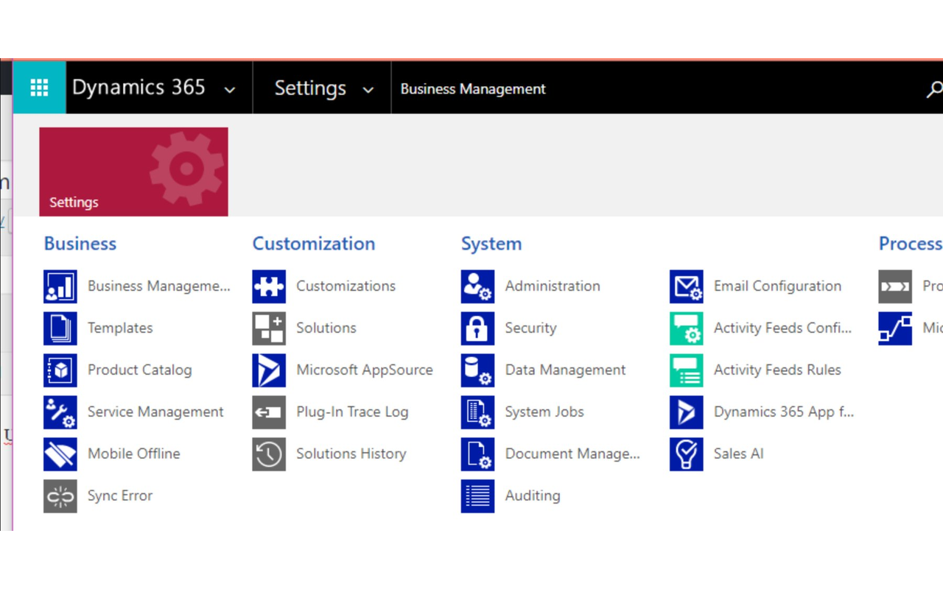
Task: Click the Dynamics 365 title
Action: [139, 88]
